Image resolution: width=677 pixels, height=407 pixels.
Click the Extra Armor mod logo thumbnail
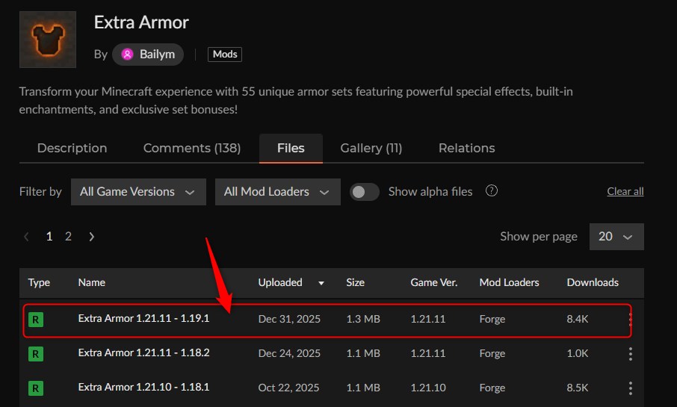[48, 40]
